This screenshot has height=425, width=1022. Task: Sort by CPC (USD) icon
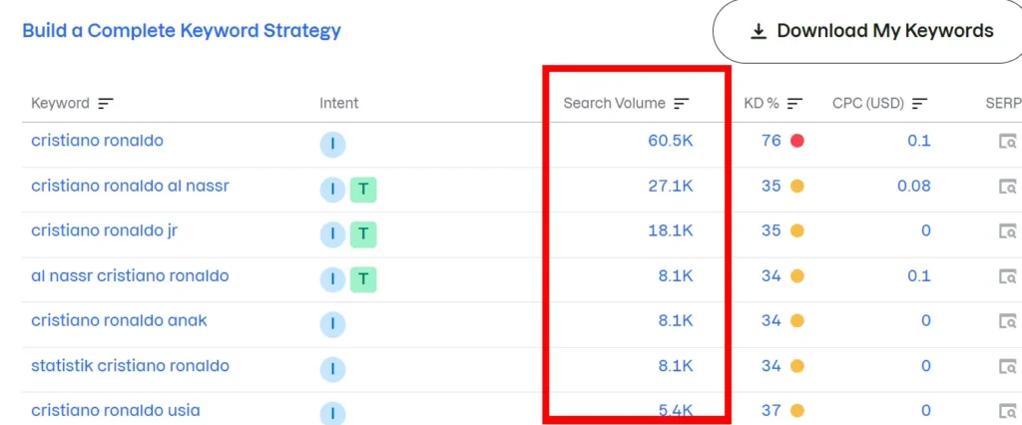pos(919,103)
